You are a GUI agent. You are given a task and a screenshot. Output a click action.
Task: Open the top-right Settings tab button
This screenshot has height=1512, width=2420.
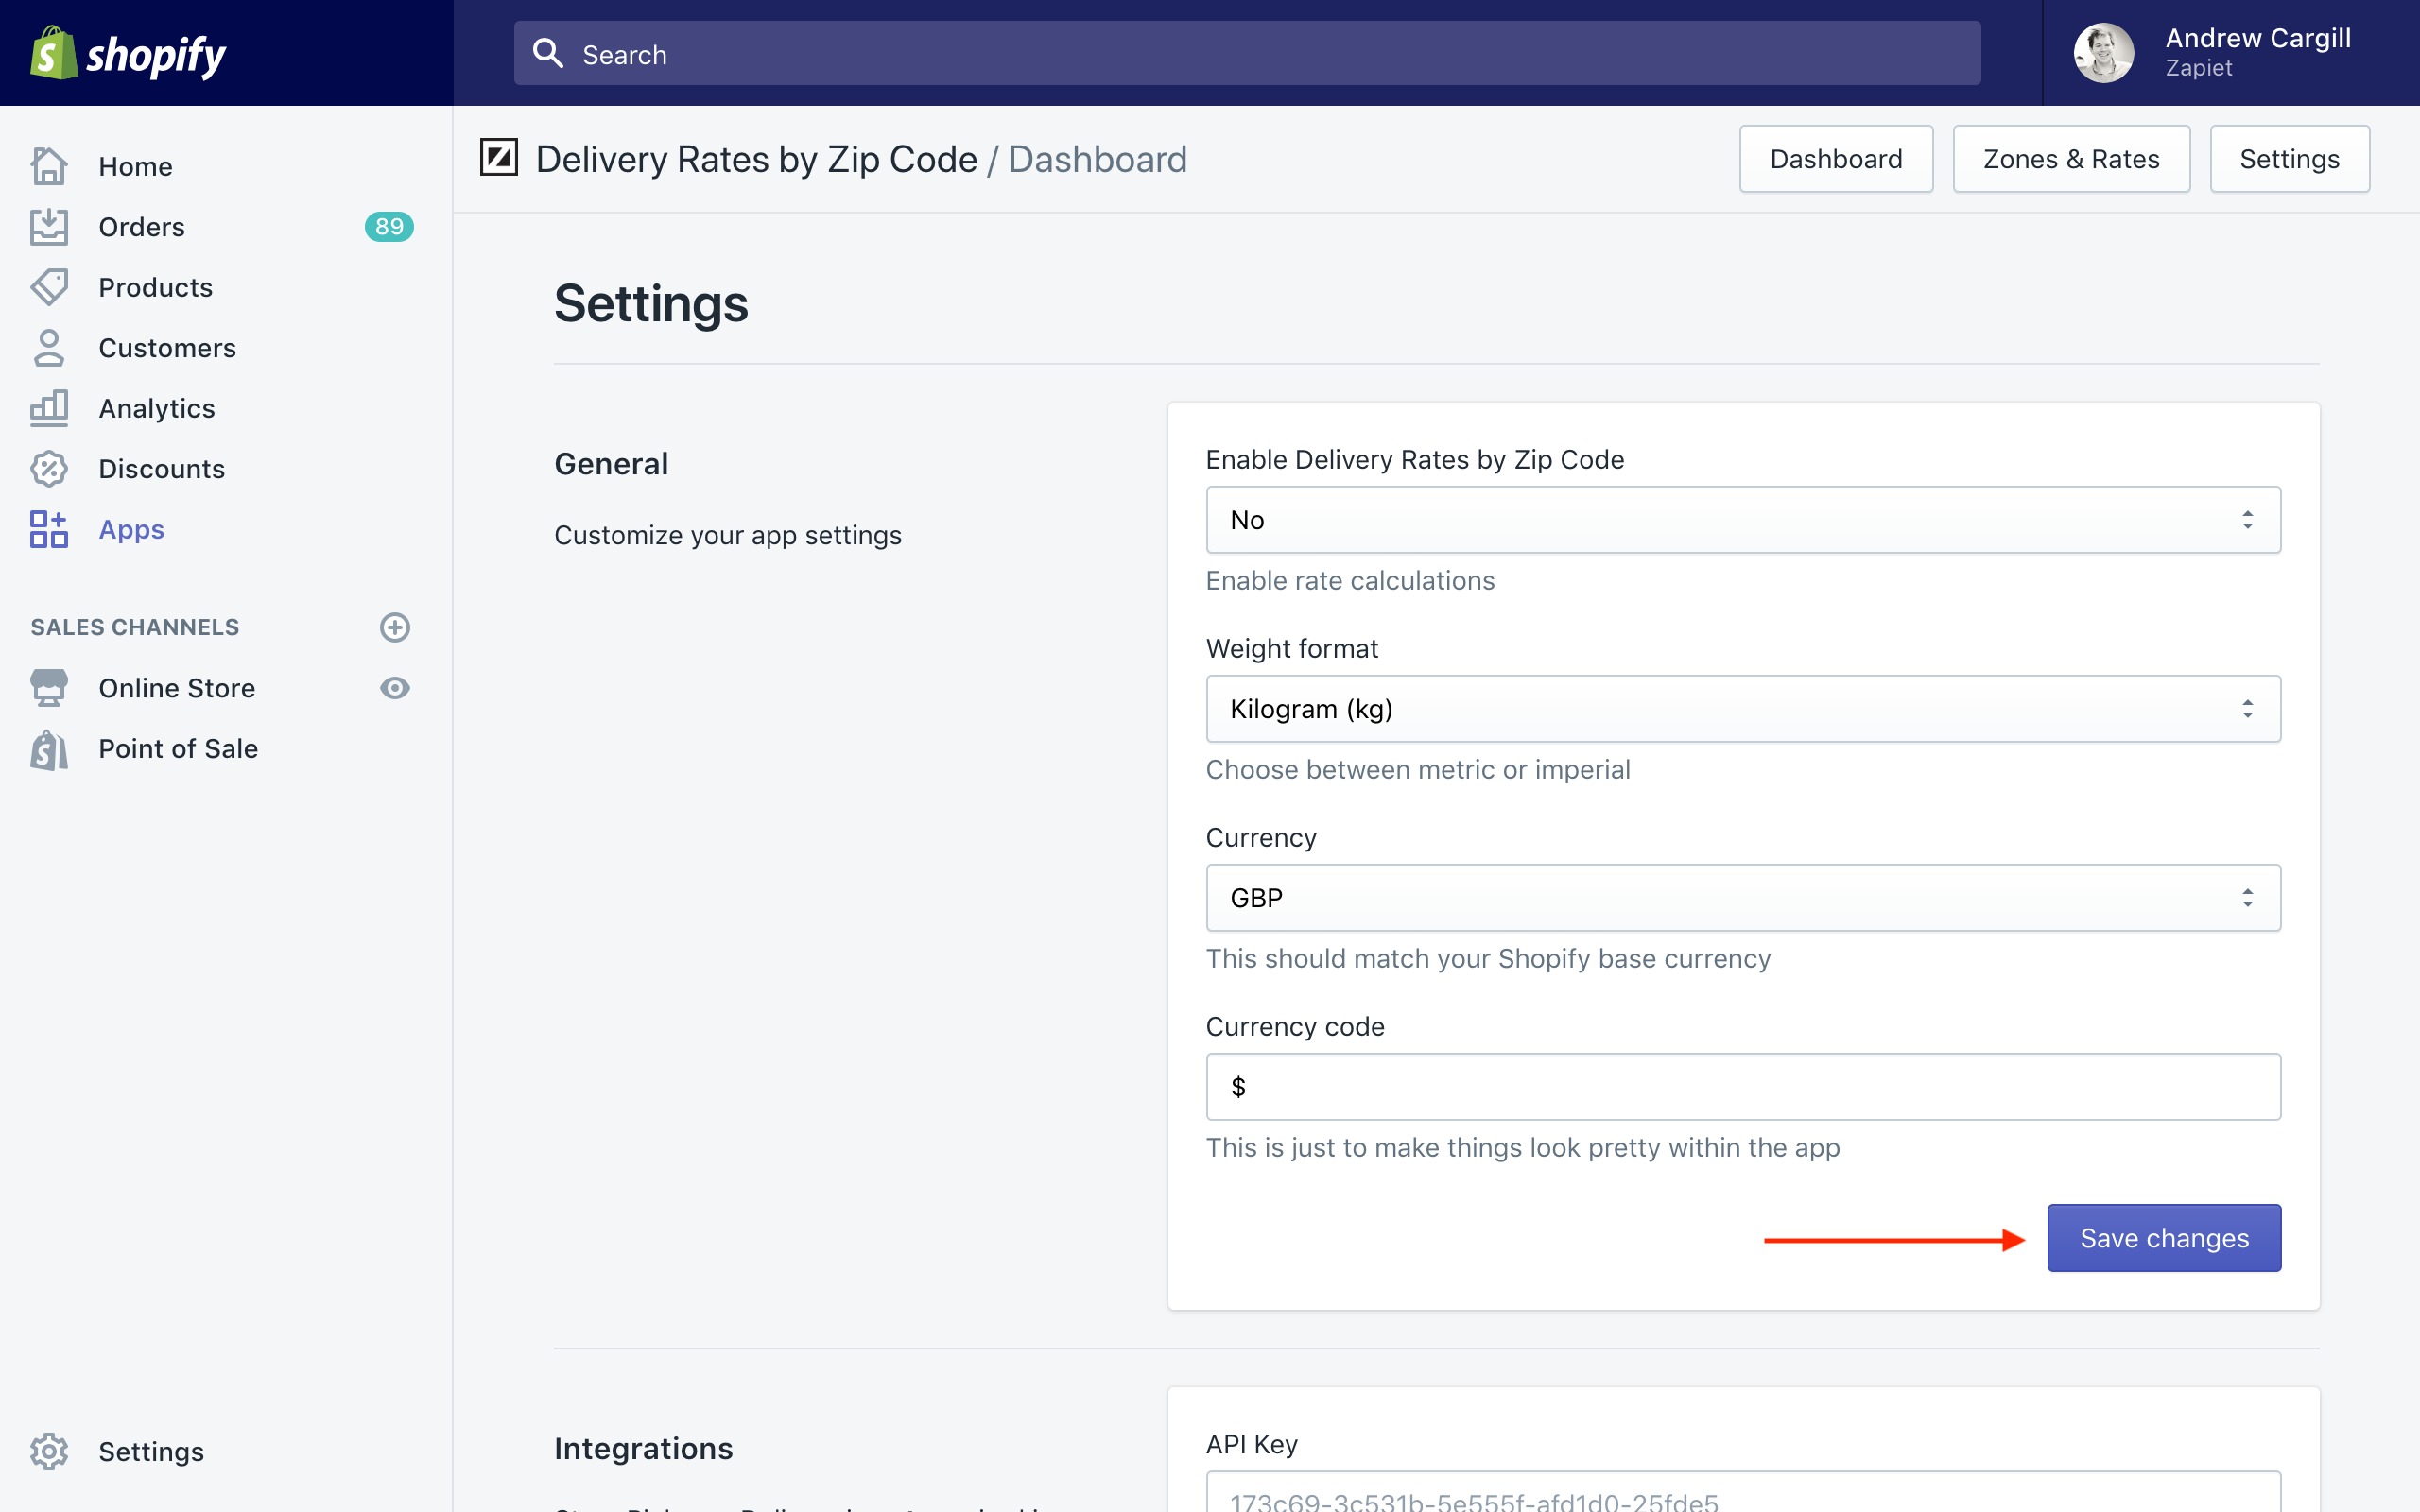click(x=2288, y=159)
